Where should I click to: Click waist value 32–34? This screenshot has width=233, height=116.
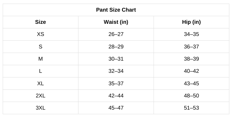tap(116, 71)
